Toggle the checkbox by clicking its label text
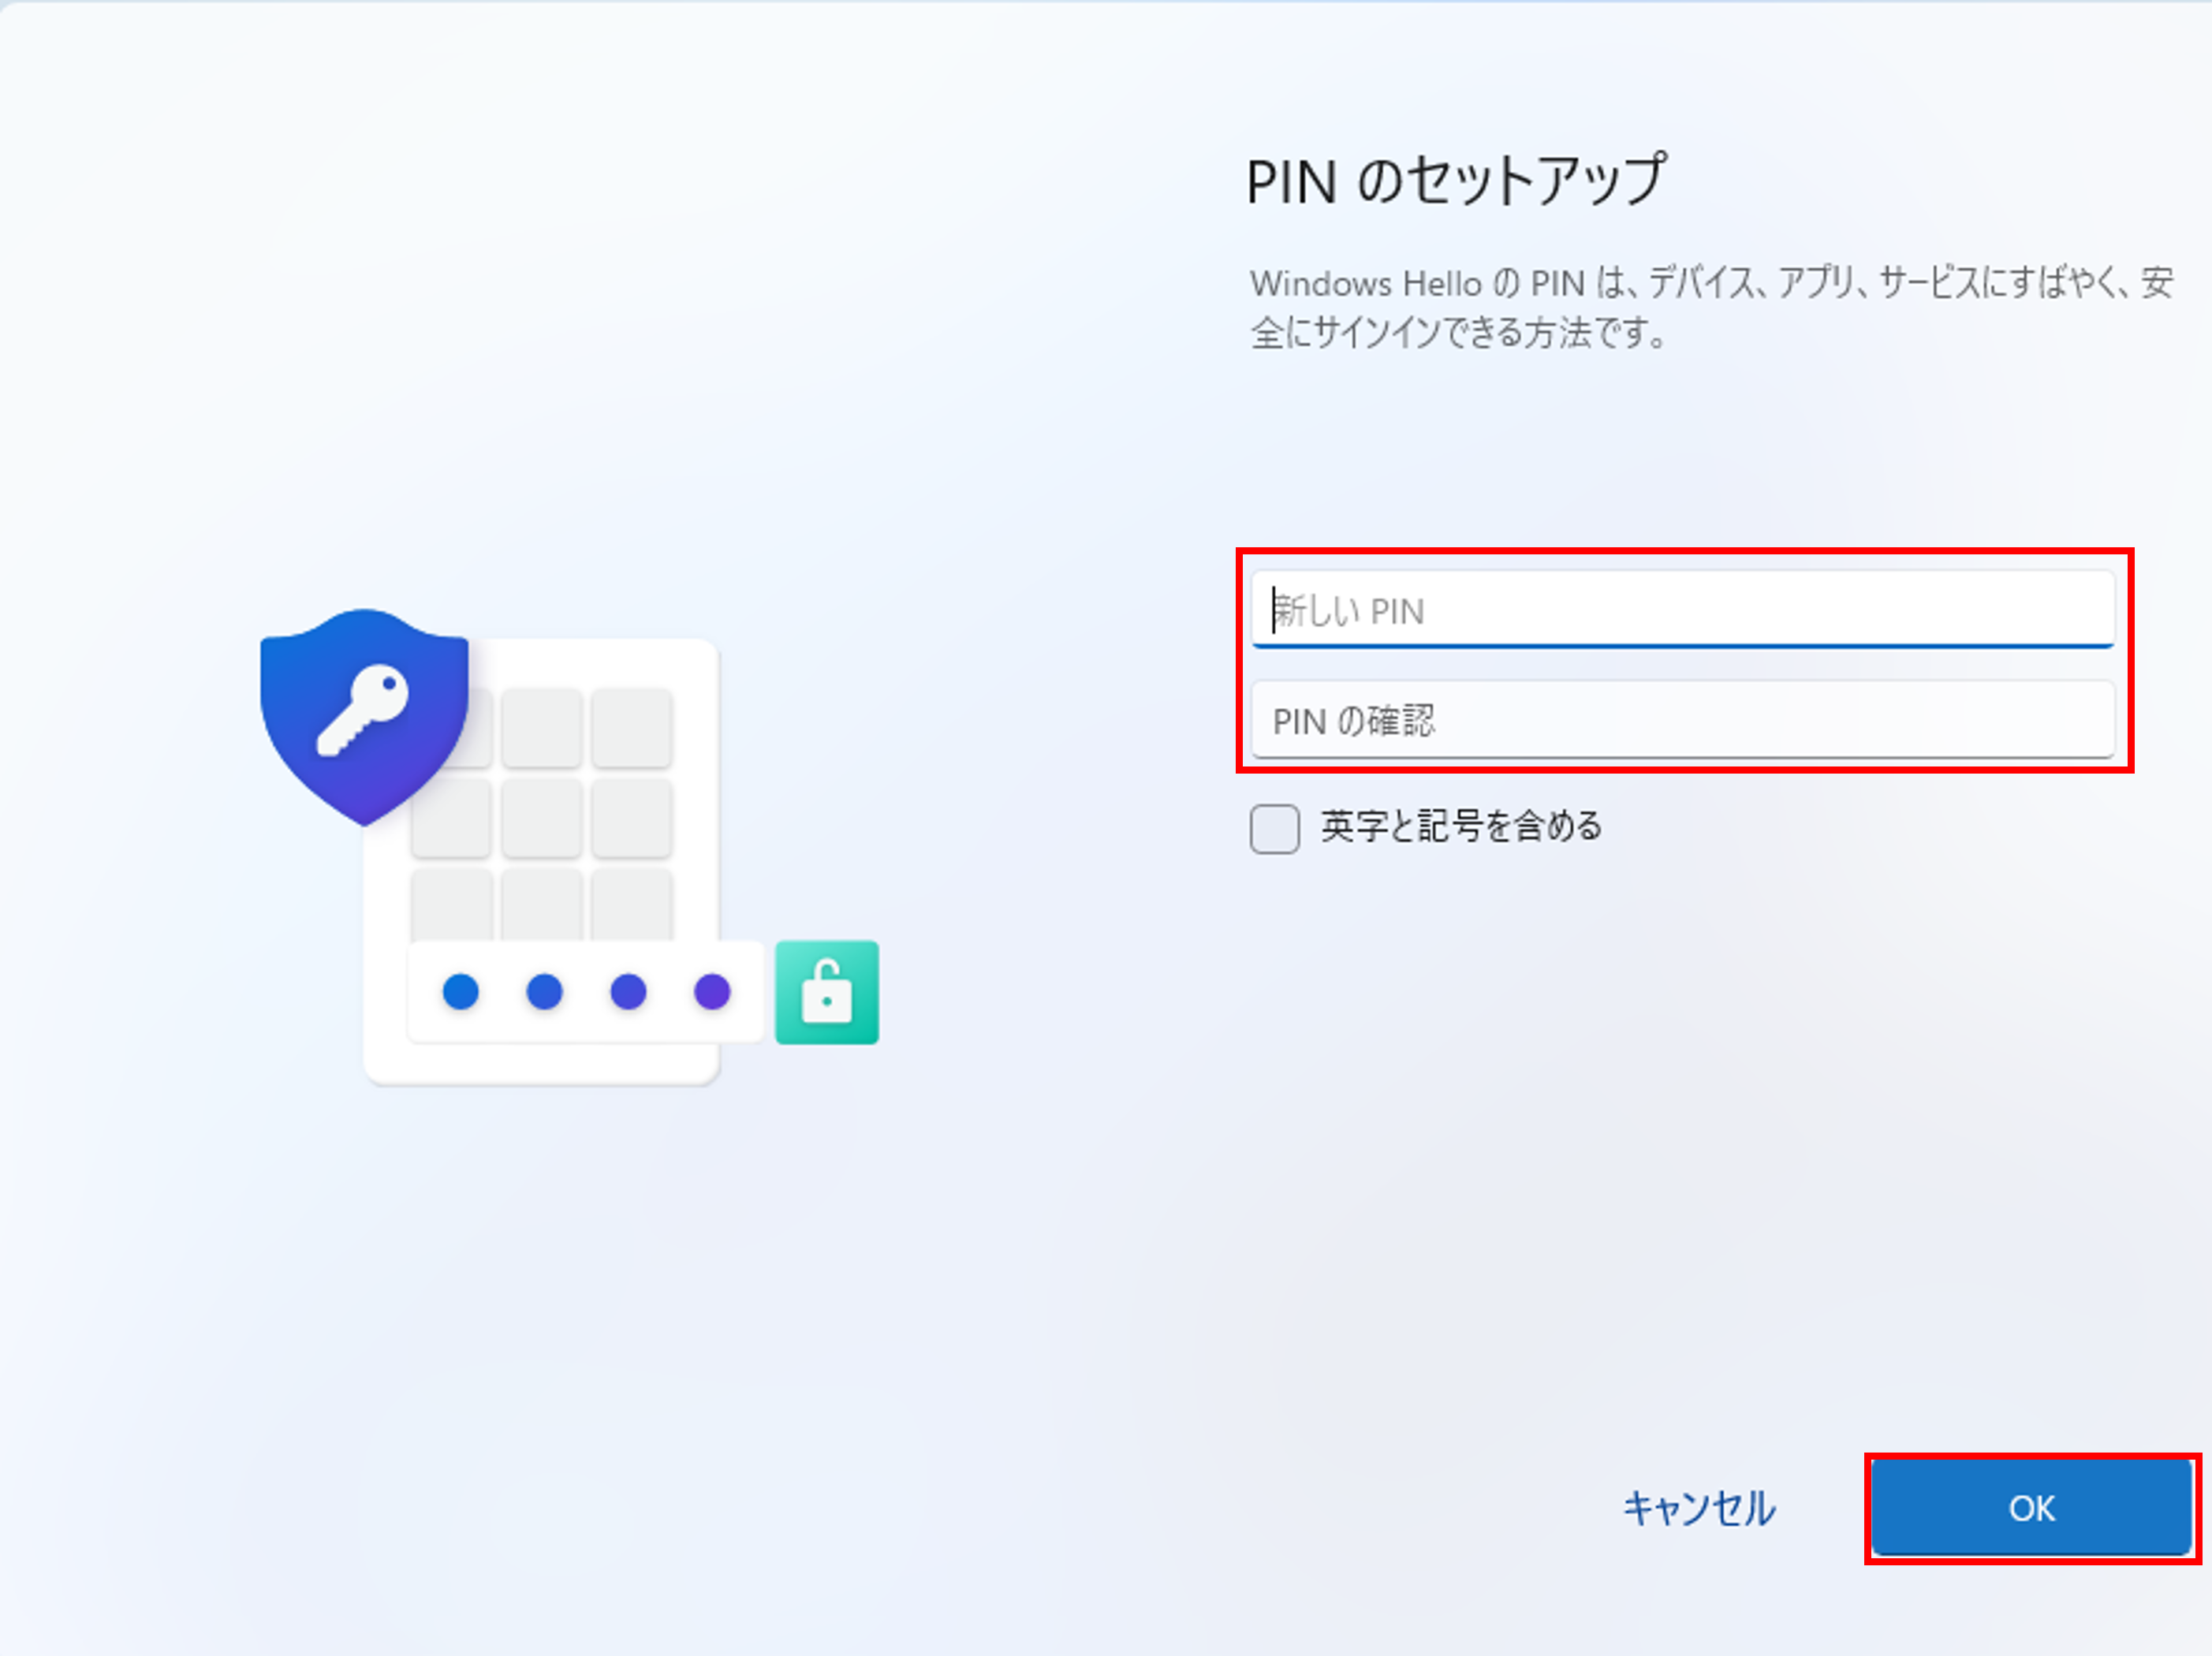This screenshot has height=1656, width=2212. 1460,828
